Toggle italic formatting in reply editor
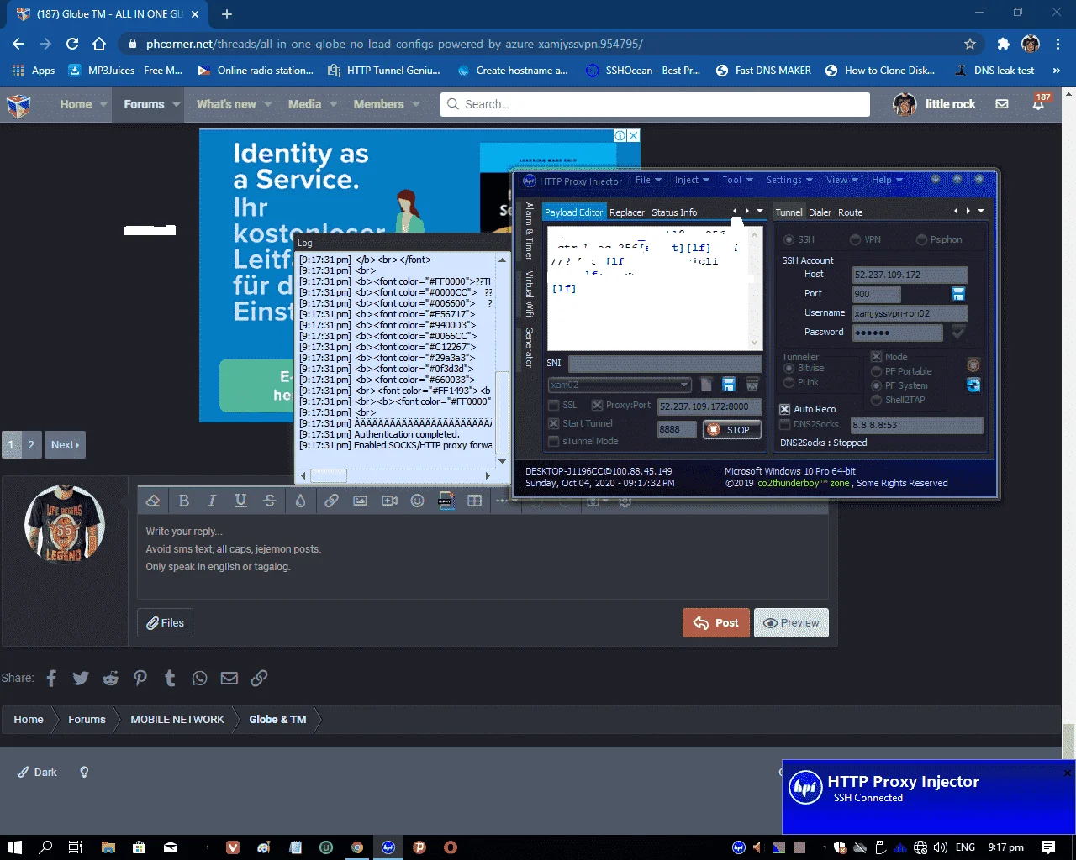The width and height of the screenshot is (1076, 860). point(212,501)
